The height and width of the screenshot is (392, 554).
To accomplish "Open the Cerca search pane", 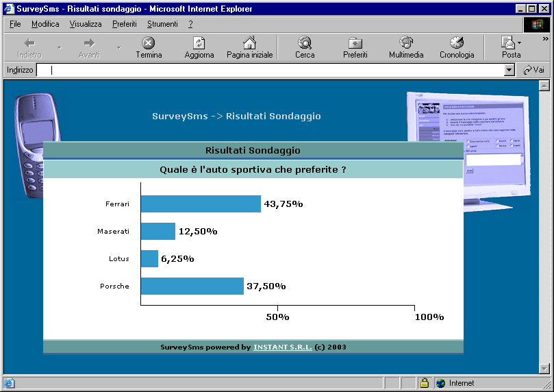I will coord(305,48).
